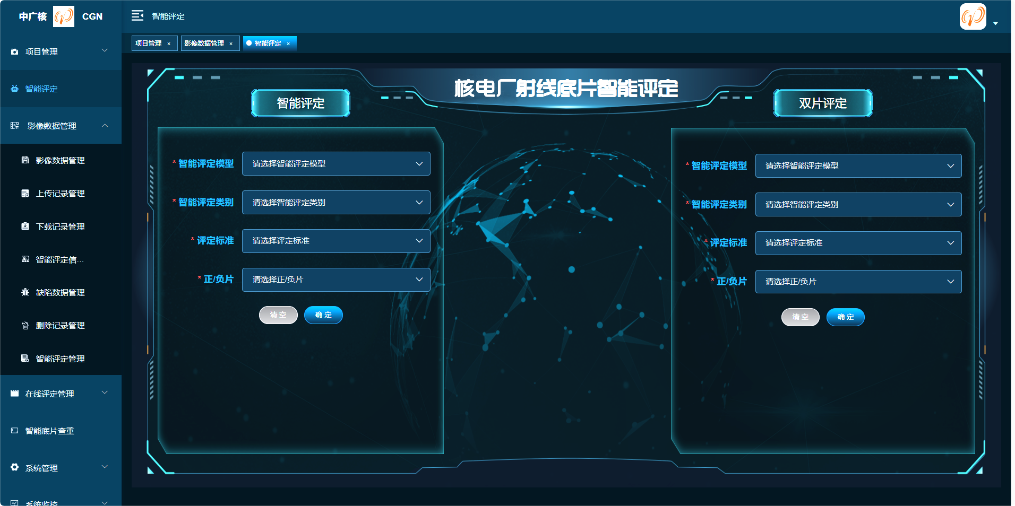The height and width of the screenshot is (506, 1015).
Task: Switch to the 影像数据管理 tab
Action: click(x=204, y=43)
